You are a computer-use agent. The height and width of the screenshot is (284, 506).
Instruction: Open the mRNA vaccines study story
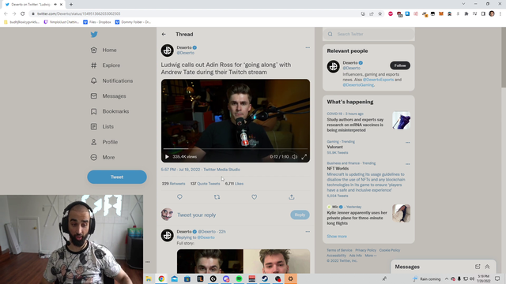click(x=355, y=125)
